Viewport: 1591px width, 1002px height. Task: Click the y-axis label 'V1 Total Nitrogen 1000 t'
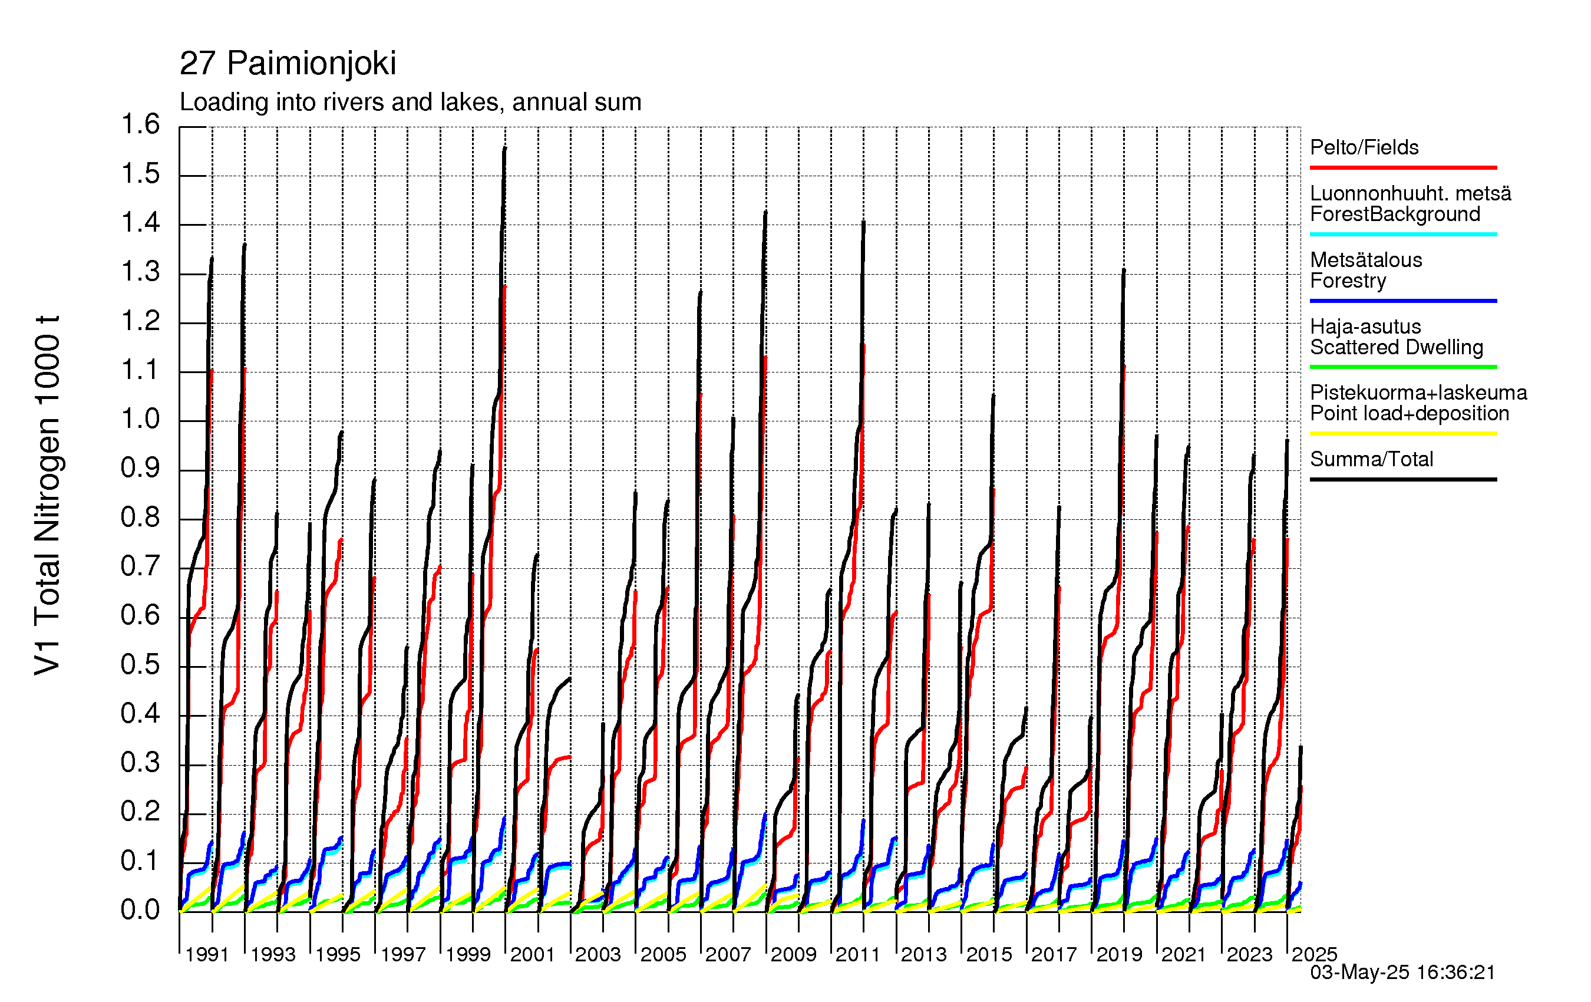(x=48, y=495)
